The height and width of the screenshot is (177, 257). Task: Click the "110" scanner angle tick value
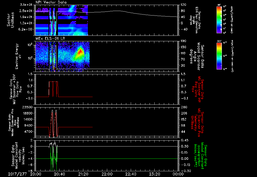(183, 53)
